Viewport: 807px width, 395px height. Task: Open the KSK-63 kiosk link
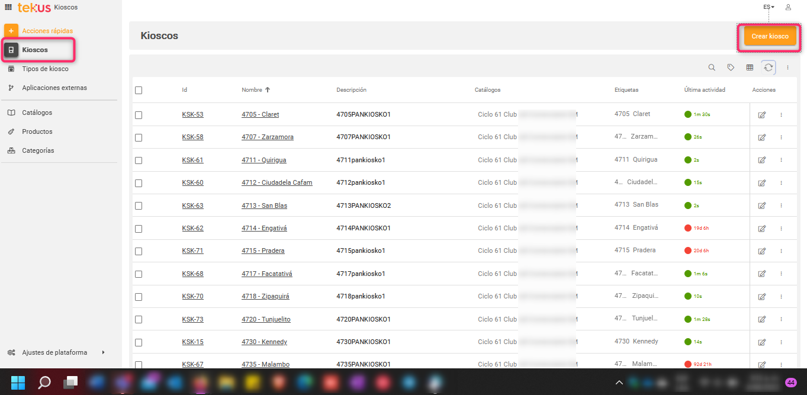tap(192, 206)
